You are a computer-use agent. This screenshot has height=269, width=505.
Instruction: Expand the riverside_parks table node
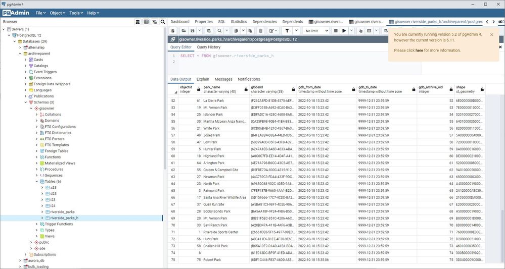click(x=42, y=212)
